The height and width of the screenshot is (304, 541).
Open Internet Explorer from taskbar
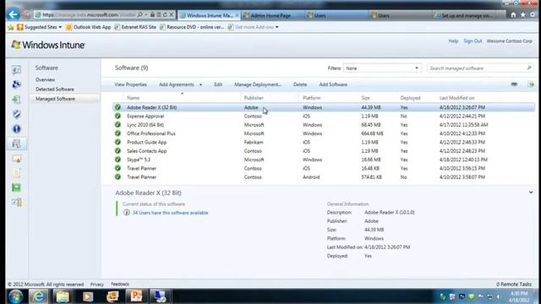(x=38, y=296)
